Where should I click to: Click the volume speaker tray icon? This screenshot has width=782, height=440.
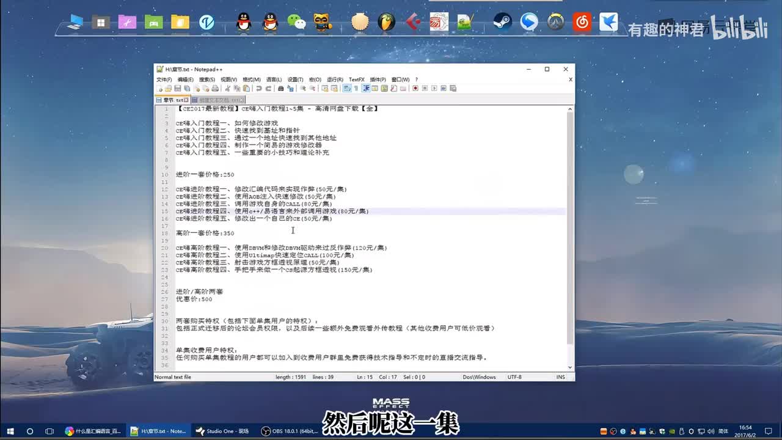click(711, 431)
